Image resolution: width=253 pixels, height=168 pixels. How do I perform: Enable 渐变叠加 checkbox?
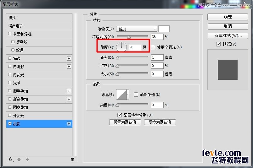[10, 99]
